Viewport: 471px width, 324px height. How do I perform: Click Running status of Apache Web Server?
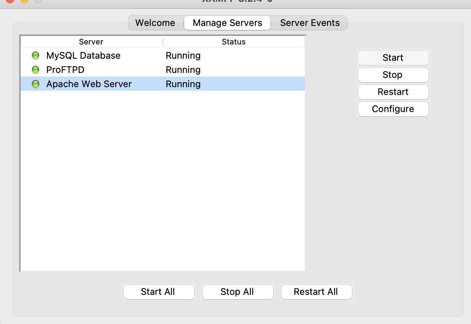(183, 84)
